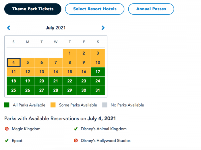Choose July 17 on the calendar
The width and height of the screenshot is (201, 150).
tap(98, 72)
